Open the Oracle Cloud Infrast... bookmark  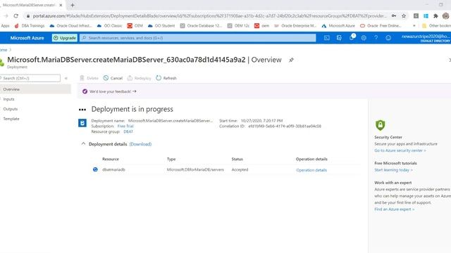pyautogui.click(x=70, y=26)
